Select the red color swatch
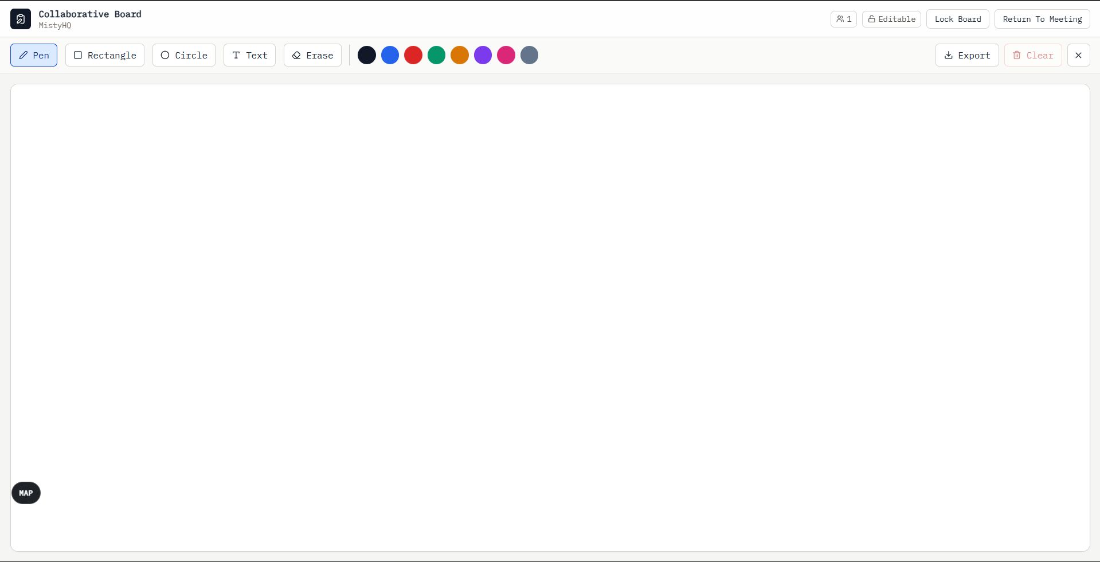The height and width of the screenshot is (562, 1100). [413, 55]
